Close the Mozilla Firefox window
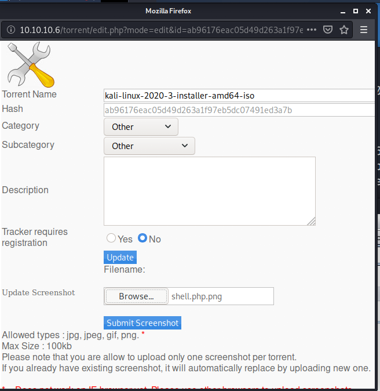Viewport: 380px width, 391px height. point(368,11)
